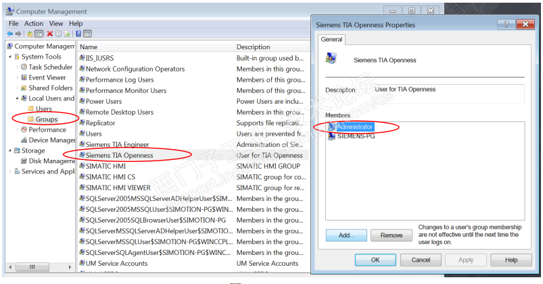Viewport: 543px width, 284px height.
Task: Click in the Description field of Properties
Action: [449, 94]
